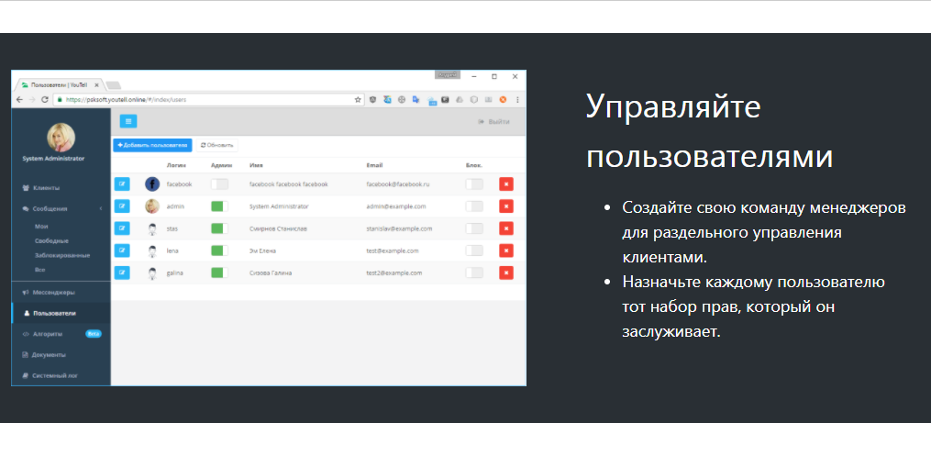931x456 pixels.
Task: Collapse the Сообщения menu chevron
Action: tap(101, 208)
